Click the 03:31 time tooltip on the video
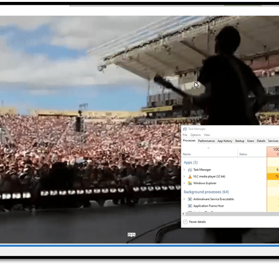Screen dimensions: 279x265 point(132,235)
